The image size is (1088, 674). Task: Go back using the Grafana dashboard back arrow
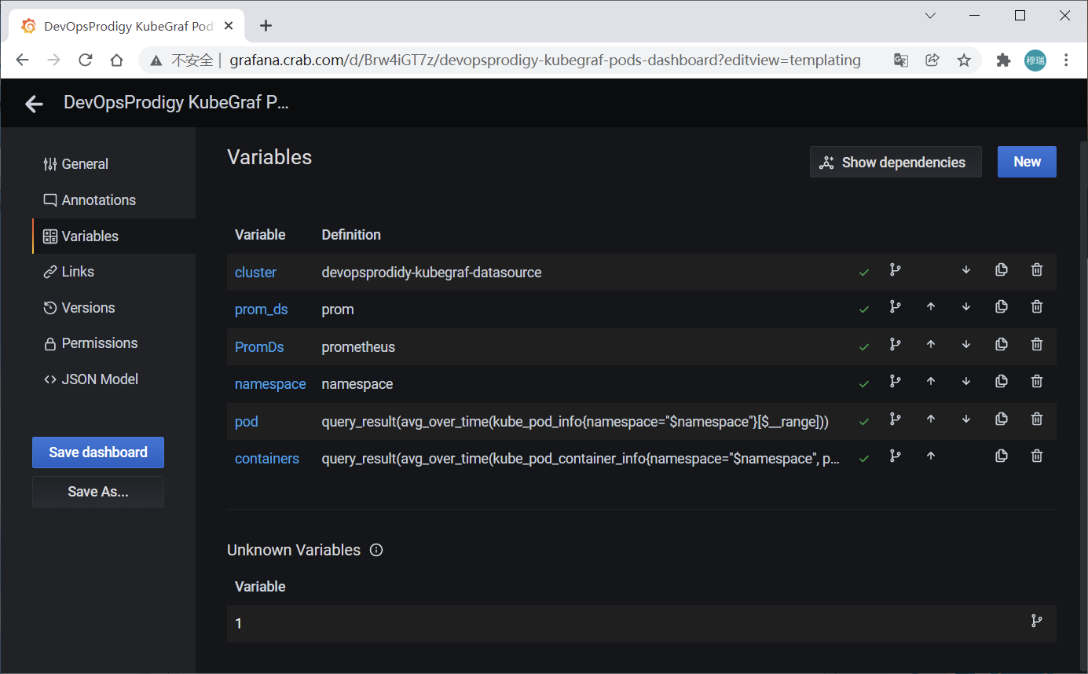(34, 104)
